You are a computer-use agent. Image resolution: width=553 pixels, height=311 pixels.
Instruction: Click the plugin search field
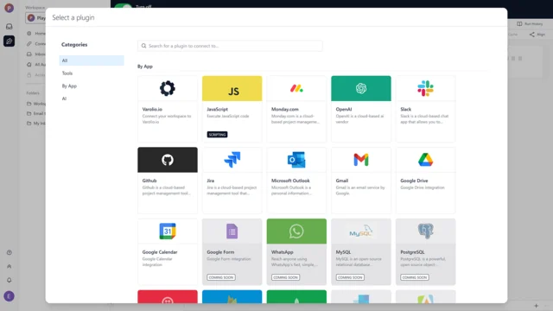click(x=230, y=46)
